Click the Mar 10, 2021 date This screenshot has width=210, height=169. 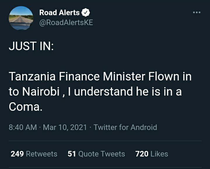pyautogui.click(x=65, y=127)
